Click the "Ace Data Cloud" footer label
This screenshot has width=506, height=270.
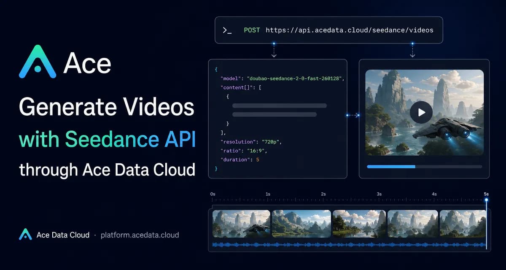[x=63, y=235]
